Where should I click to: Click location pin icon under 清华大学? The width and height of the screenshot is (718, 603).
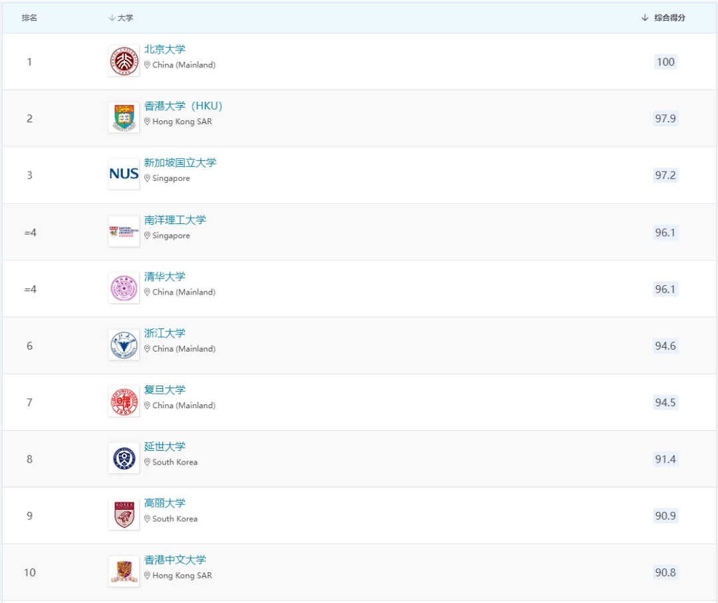click(x=147, y=292)
